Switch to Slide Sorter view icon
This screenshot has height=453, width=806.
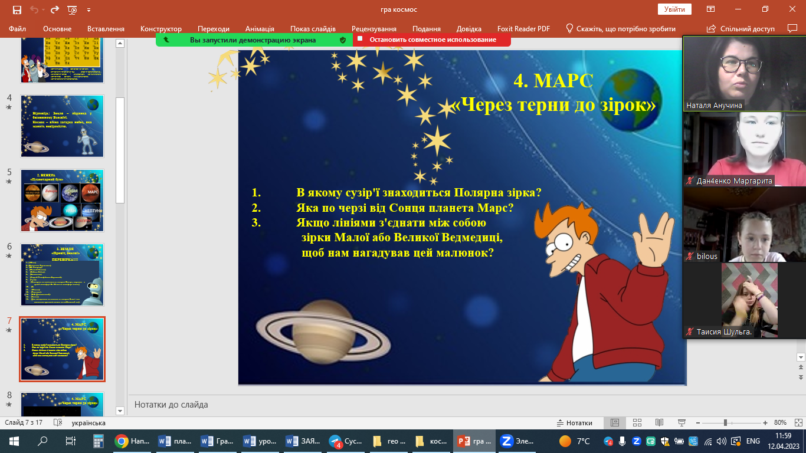pos(637,423)
